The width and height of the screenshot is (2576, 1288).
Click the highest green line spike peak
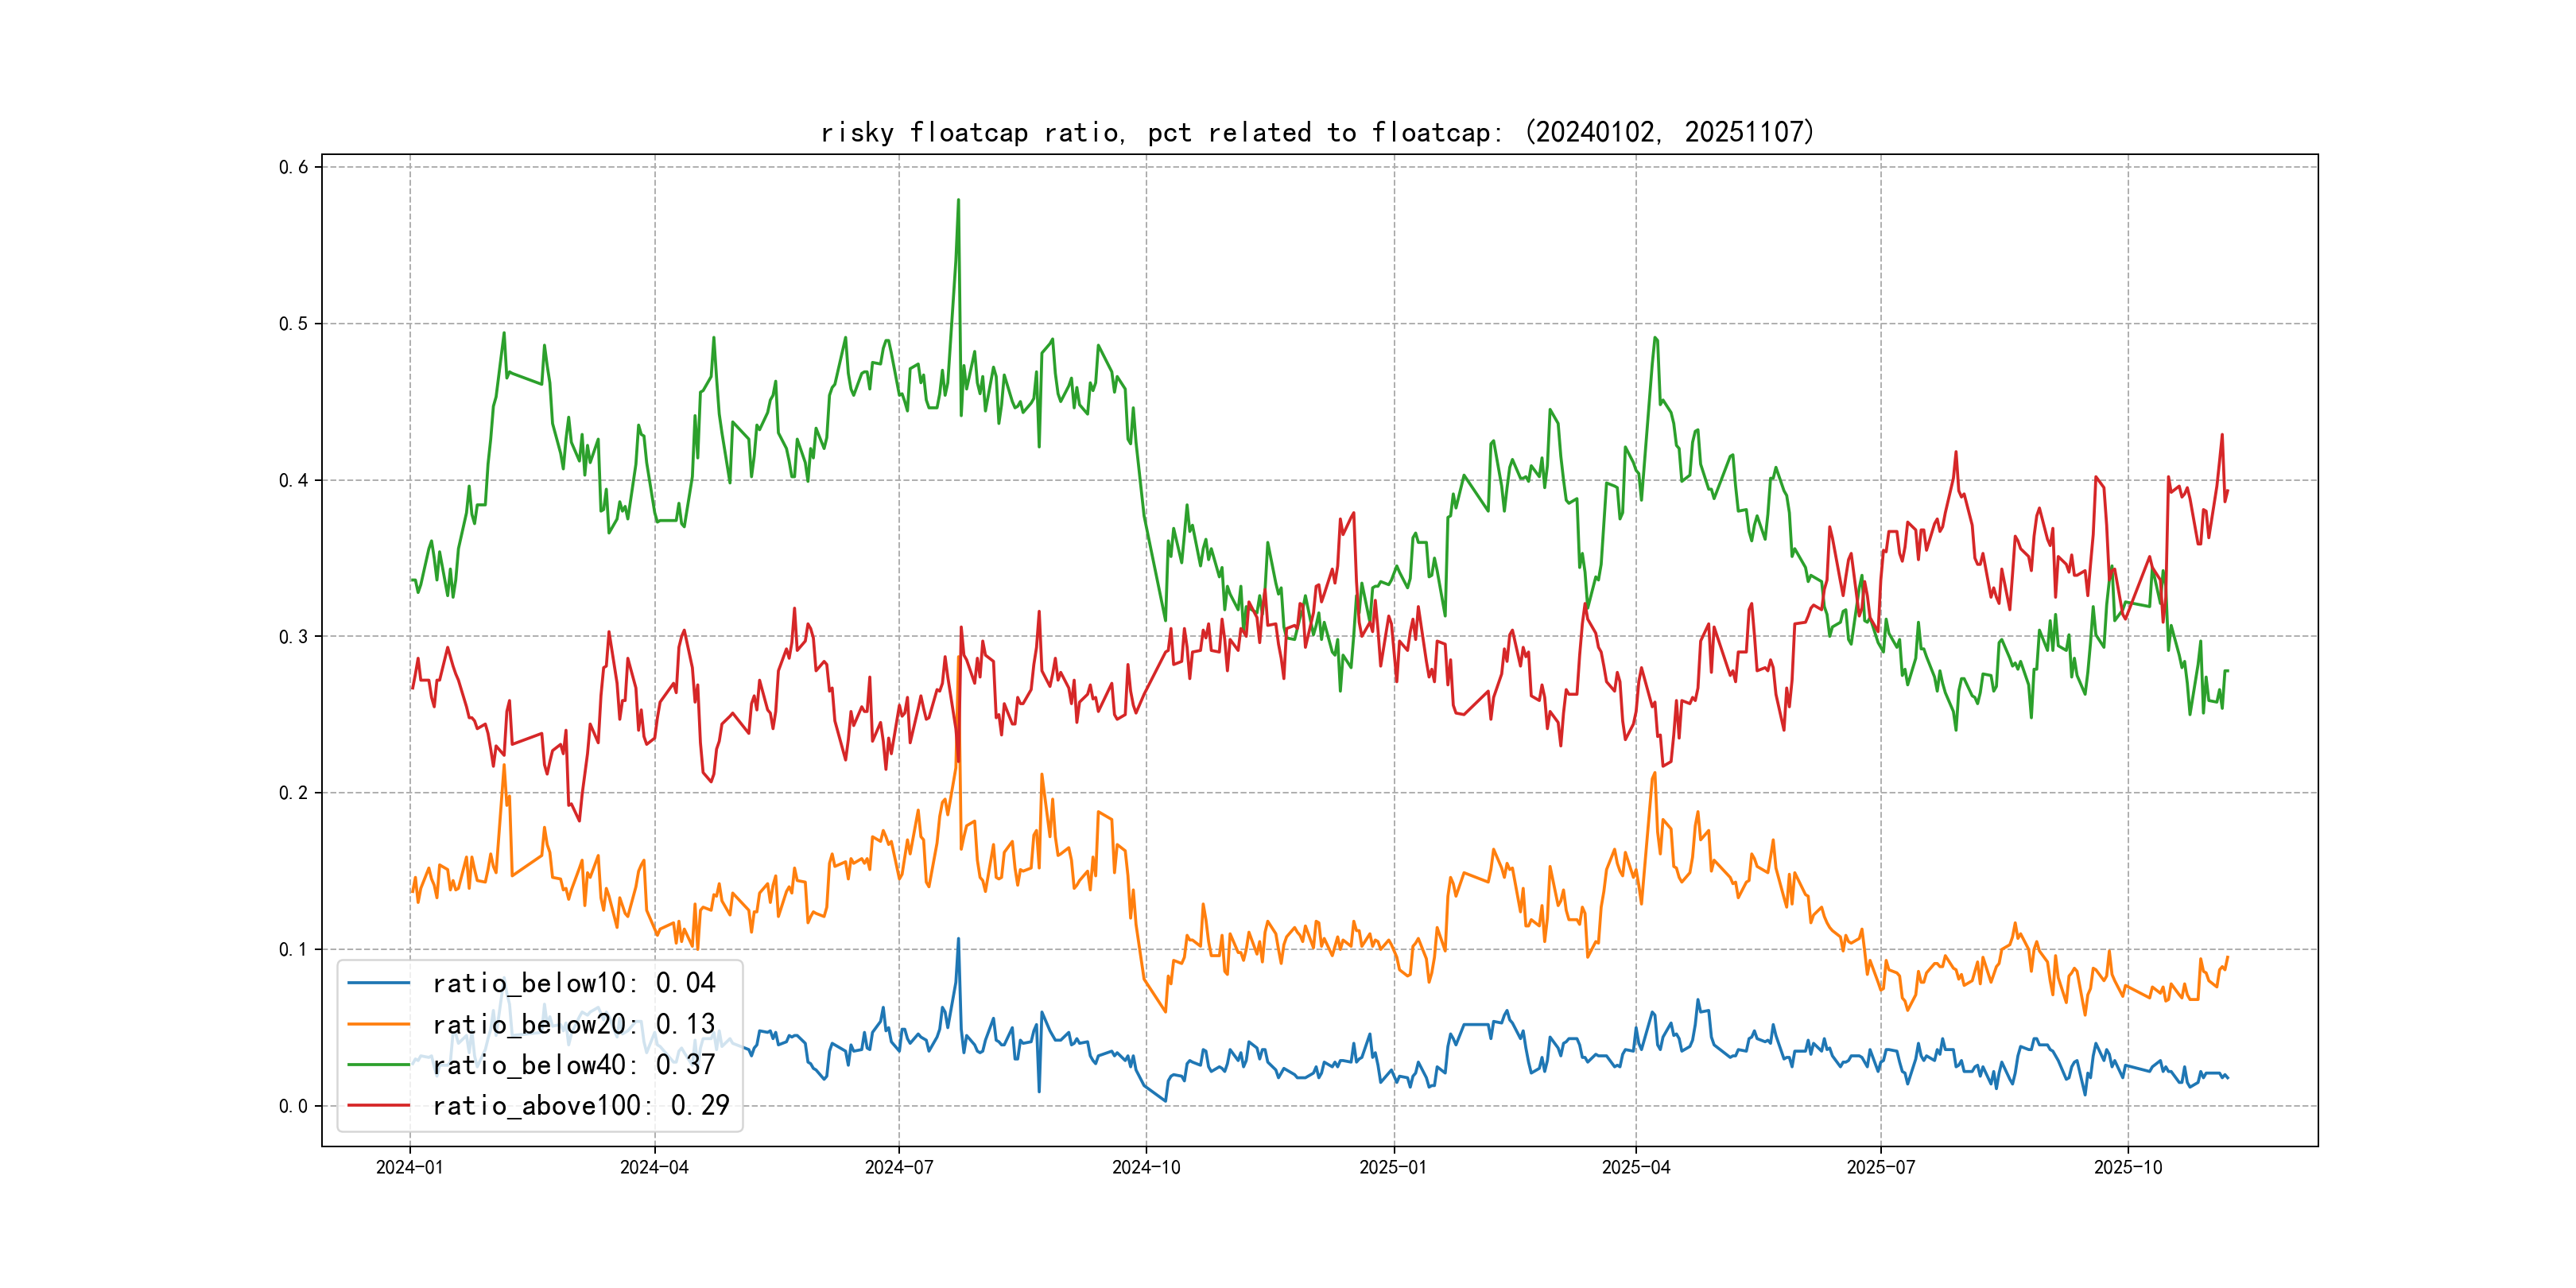958,201
